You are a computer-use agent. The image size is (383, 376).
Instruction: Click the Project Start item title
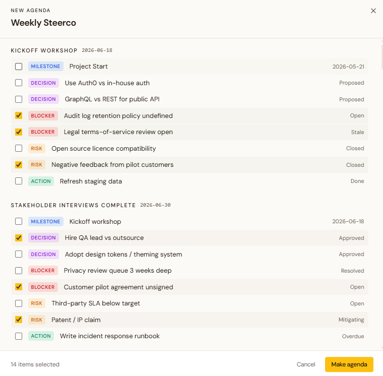tap(88, 67)
